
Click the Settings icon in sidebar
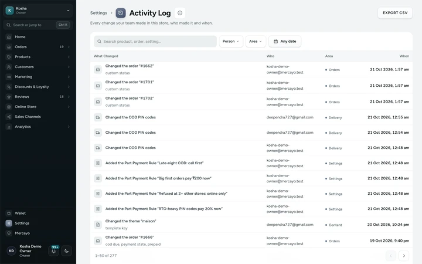click(x=9, y=223)
